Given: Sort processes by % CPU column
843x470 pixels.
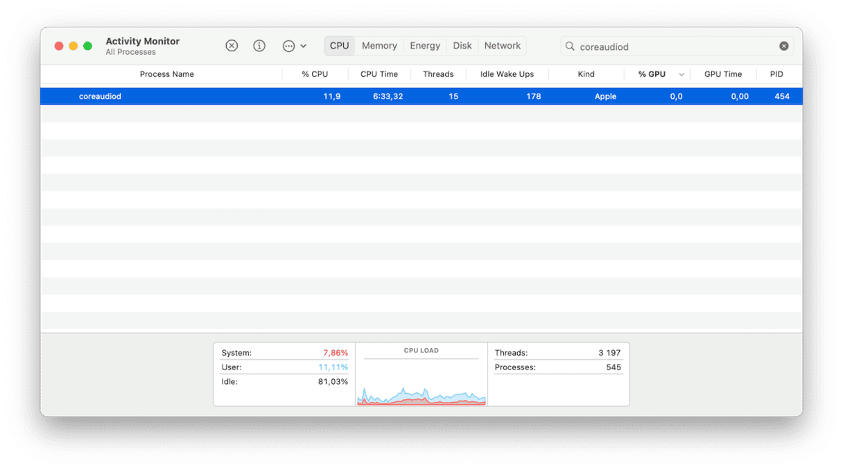Looking at the screenshot, I should coord(315,74).
